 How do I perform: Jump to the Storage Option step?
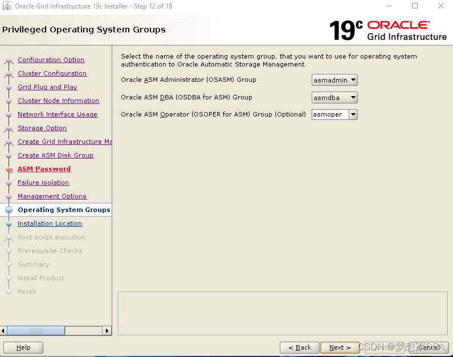(42, 128)
